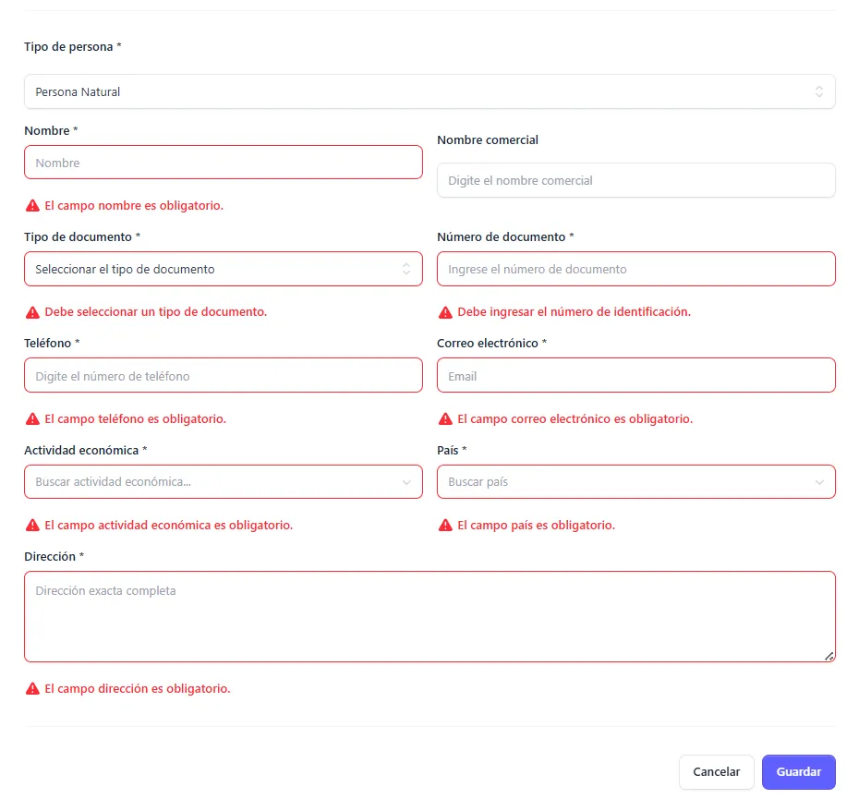
Task: Click the warning icon for actividad económica error
Action: coord(32,526)
